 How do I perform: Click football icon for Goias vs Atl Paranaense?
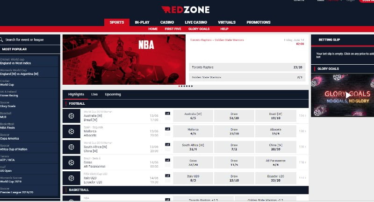tap(72, 162)
